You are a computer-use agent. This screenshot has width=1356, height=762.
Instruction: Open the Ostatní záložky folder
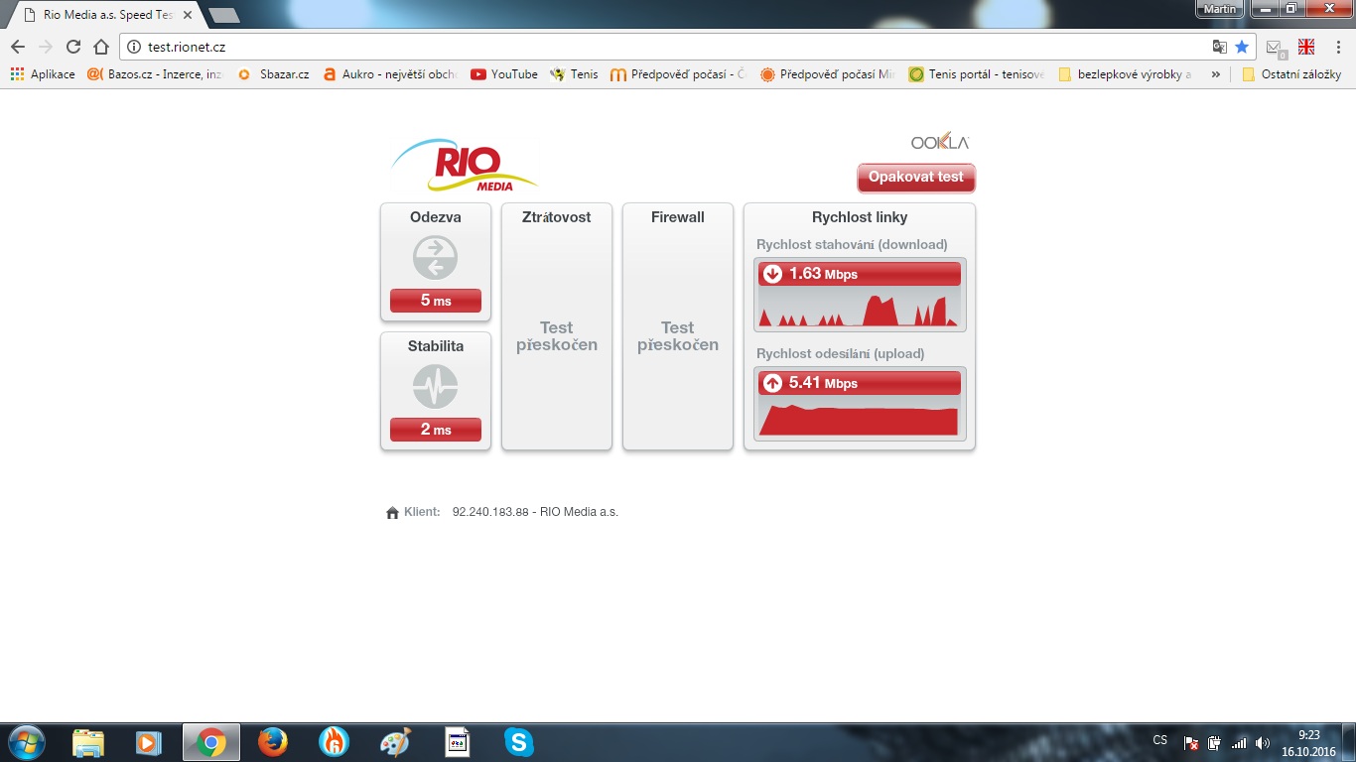tap(1291, 74)
